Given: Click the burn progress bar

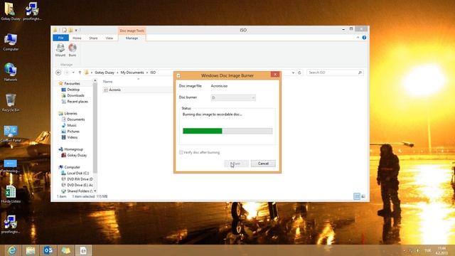Looking at the screenshot, I should (227, 131).
